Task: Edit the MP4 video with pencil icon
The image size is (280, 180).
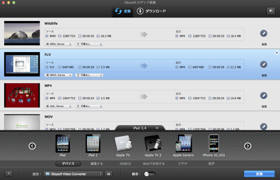Action: [264, 96]
